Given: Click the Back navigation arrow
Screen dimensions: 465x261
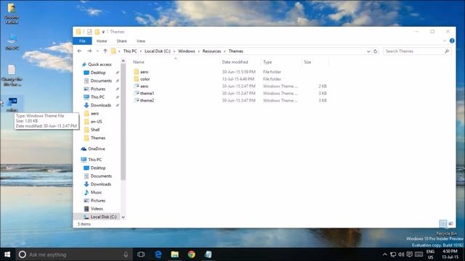Looking at the screenshot, I should 79,51.
